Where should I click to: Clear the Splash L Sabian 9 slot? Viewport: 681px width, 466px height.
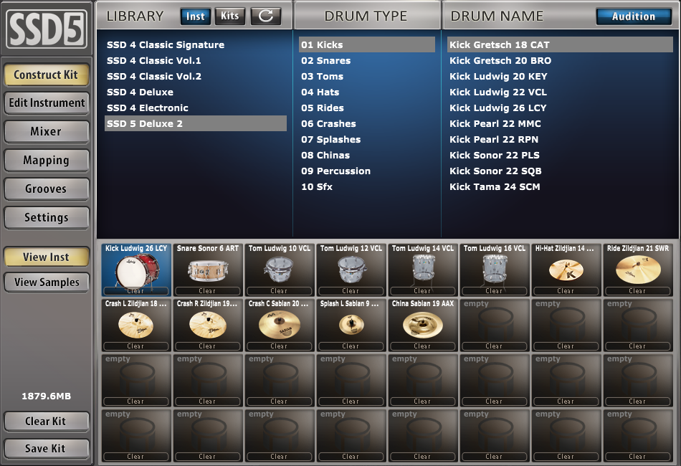pos(351,346)
